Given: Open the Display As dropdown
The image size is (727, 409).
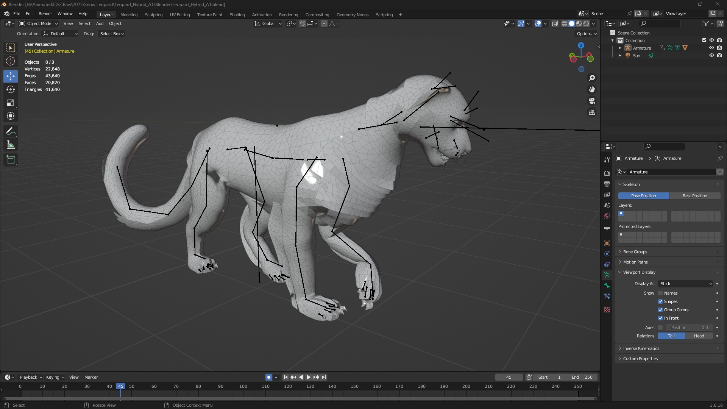Looking at the screenshot, I should point(685,284).
